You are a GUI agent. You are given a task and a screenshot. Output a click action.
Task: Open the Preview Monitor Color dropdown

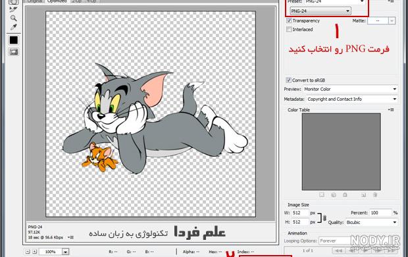[350, 89]
